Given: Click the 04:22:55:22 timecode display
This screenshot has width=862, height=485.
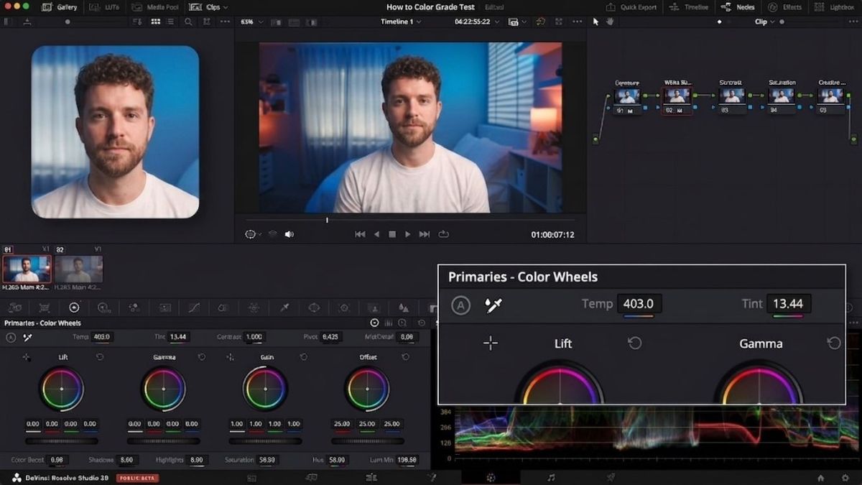Looking at the screenshot, I should 472,22.
